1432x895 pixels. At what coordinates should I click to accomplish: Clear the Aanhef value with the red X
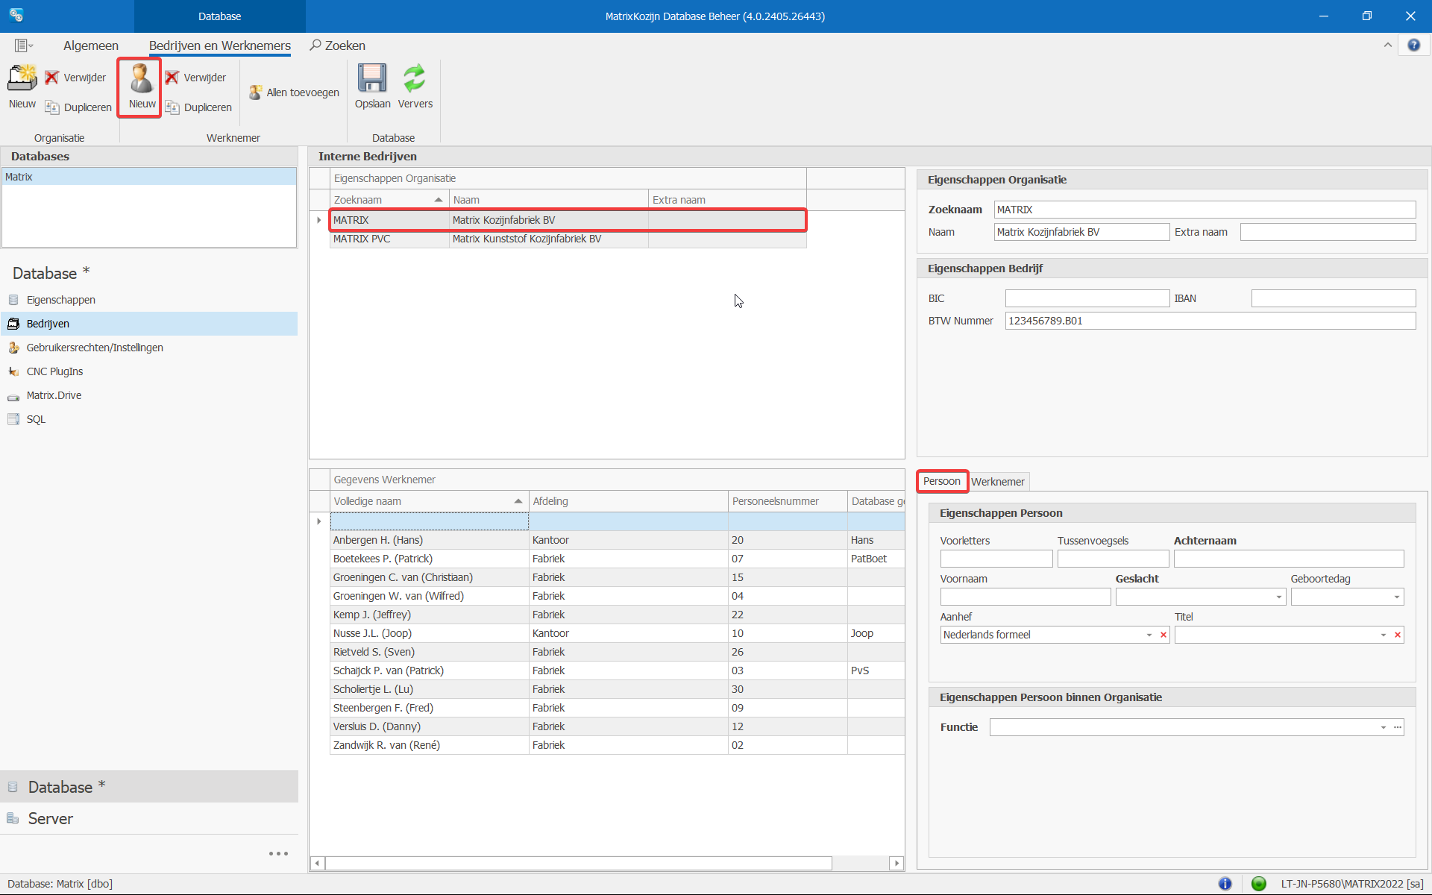[x=1163, y=635]
